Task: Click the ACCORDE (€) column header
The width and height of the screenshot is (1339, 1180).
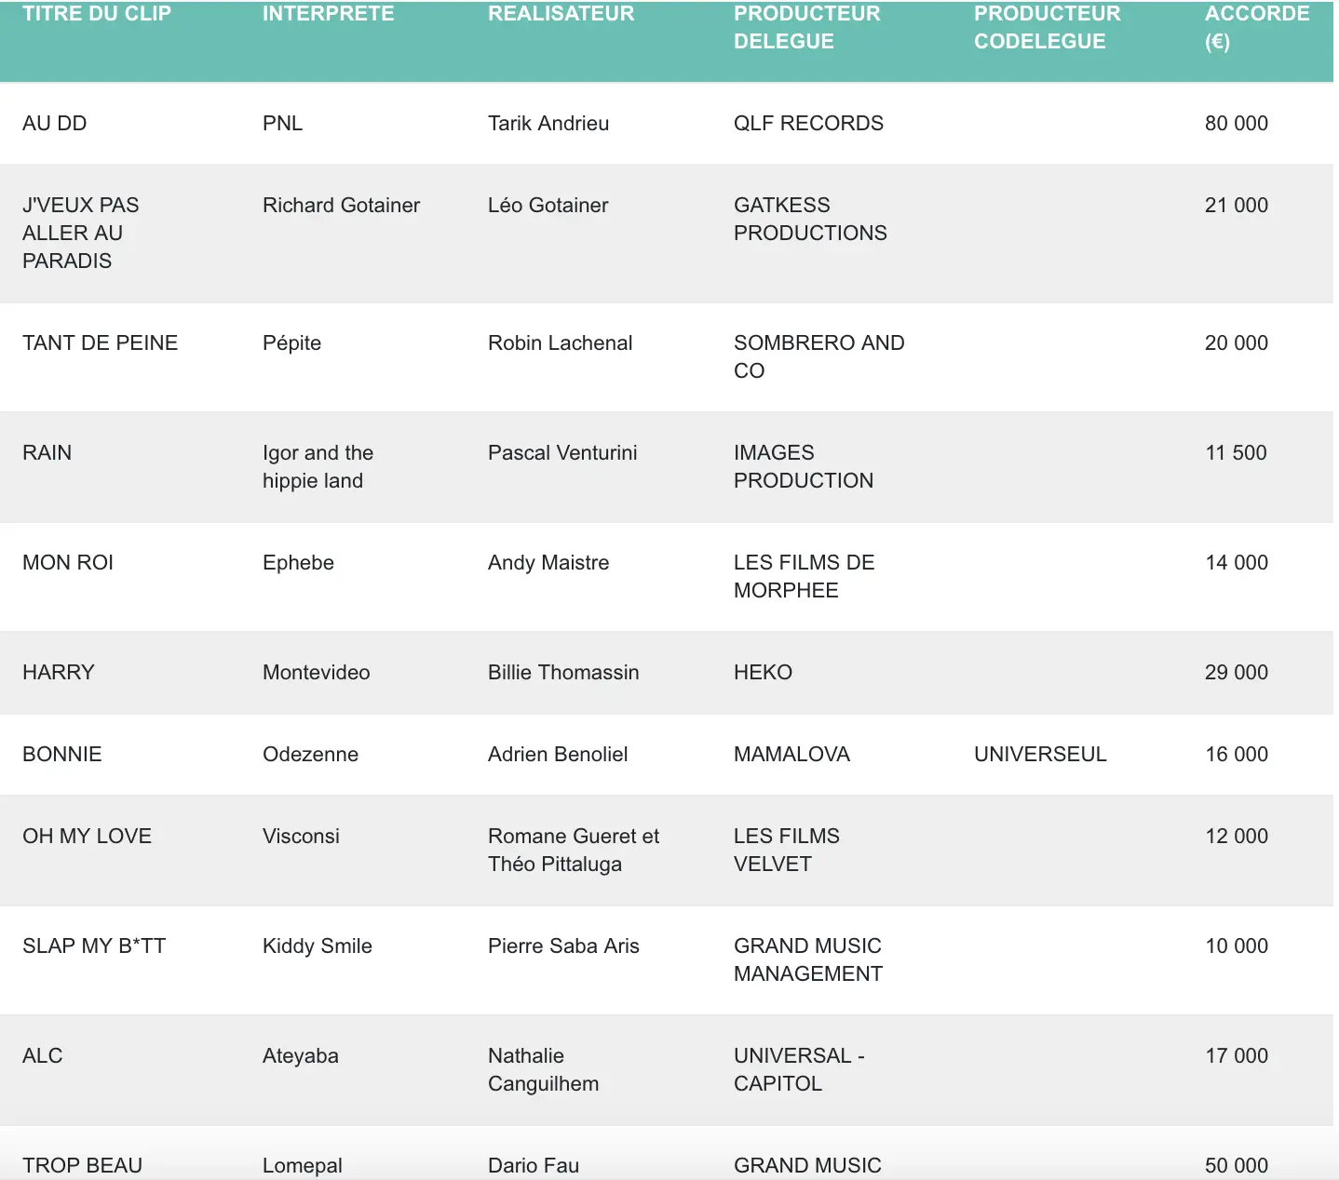Action: click(x=1256, y=28)
